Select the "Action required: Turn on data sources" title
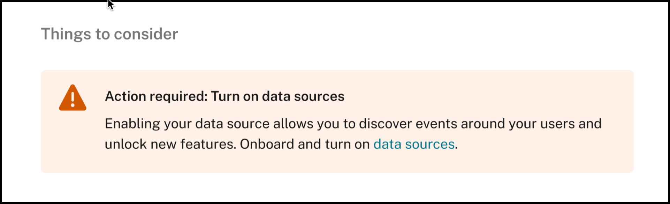Viewport: 670px width, 204px height. tap(224, 96)
